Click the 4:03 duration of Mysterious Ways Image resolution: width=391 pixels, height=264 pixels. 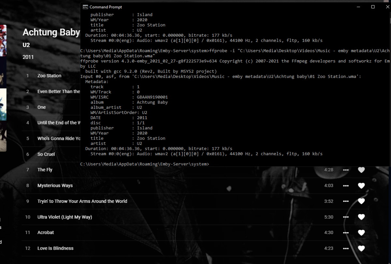point(329,186)
